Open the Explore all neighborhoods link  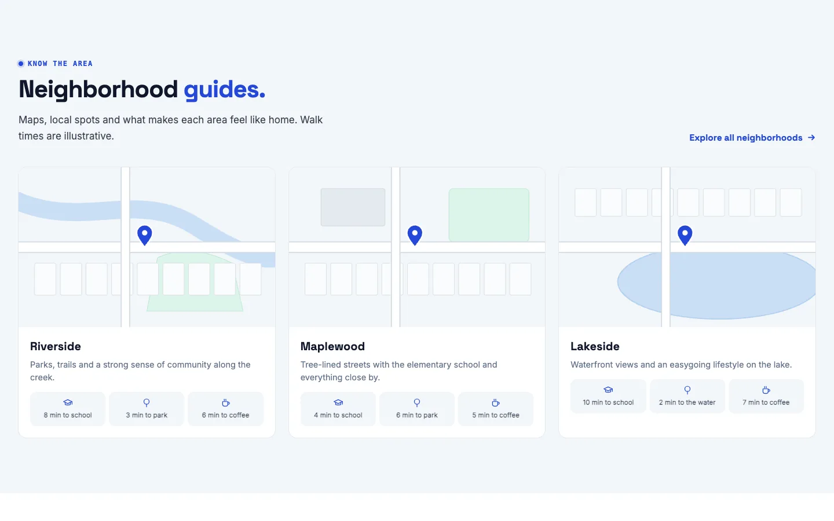point(752,138)
